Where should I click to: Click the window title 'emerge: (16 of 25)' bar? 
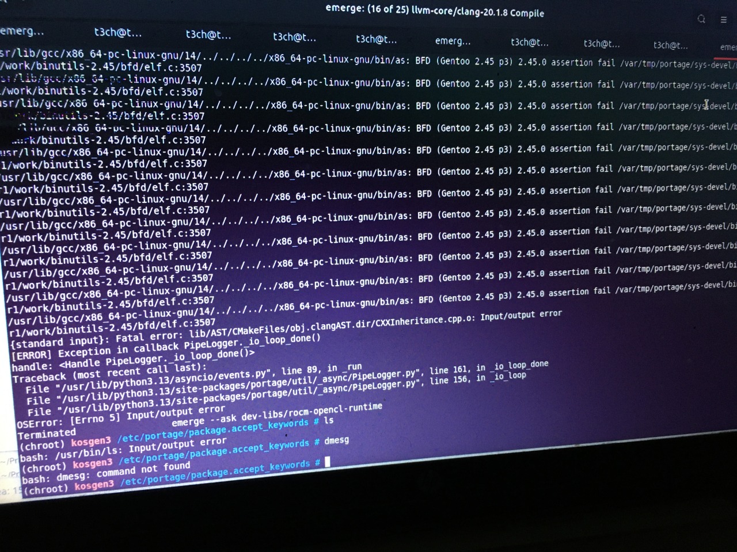pyautogui.click(x=435, y=10)
